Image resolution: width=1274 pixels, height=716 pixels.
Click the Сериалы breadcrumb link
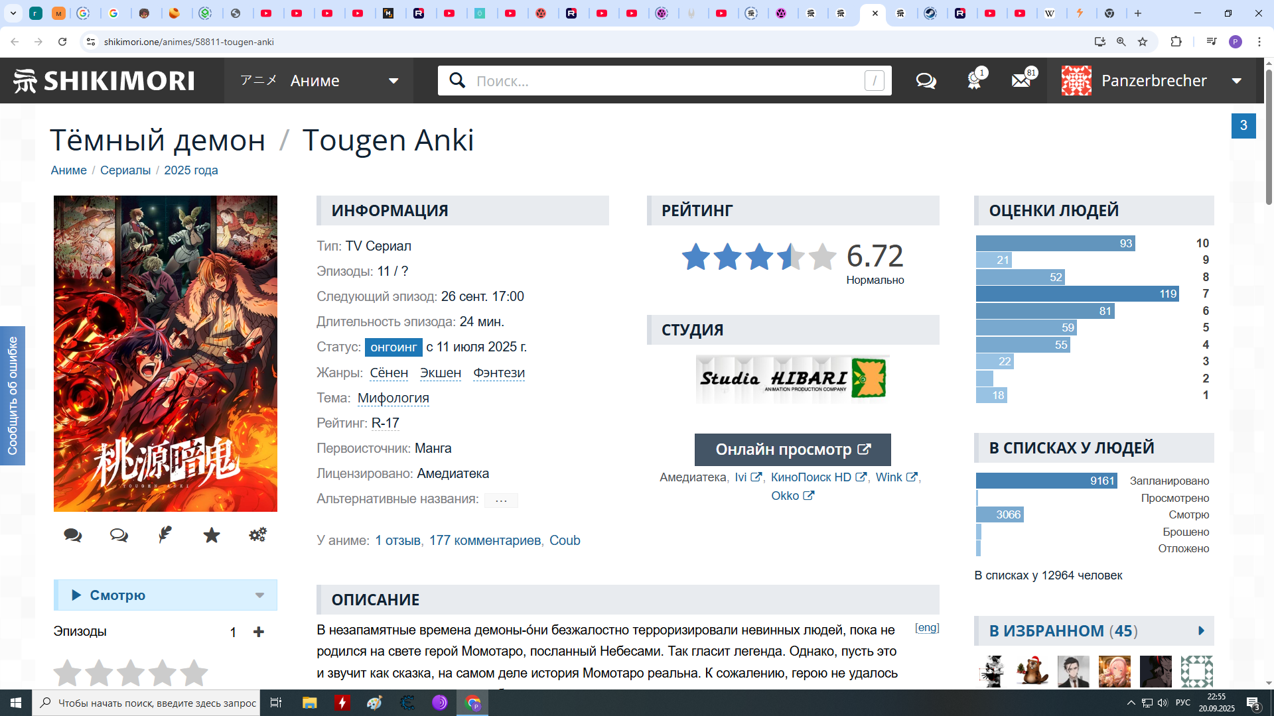(125, 170)
